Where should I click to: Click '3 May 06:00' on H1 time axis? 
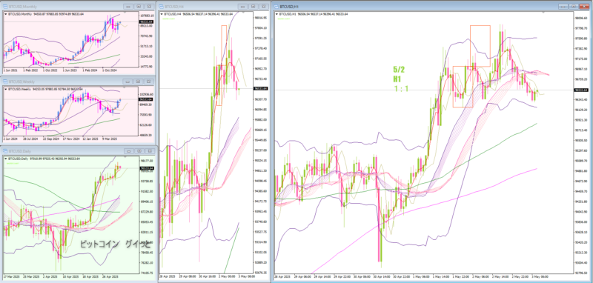pos(541,276)
